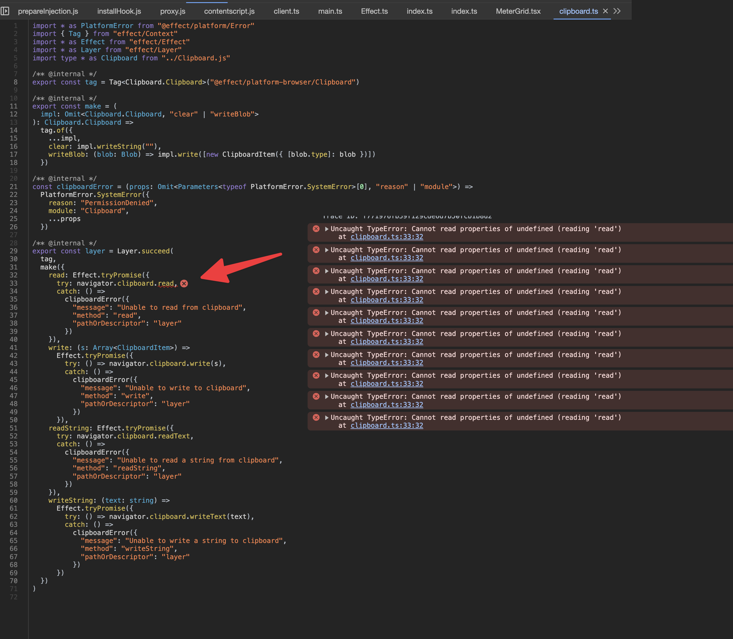Open the contentscript.js tab

(x=229, y=11)
